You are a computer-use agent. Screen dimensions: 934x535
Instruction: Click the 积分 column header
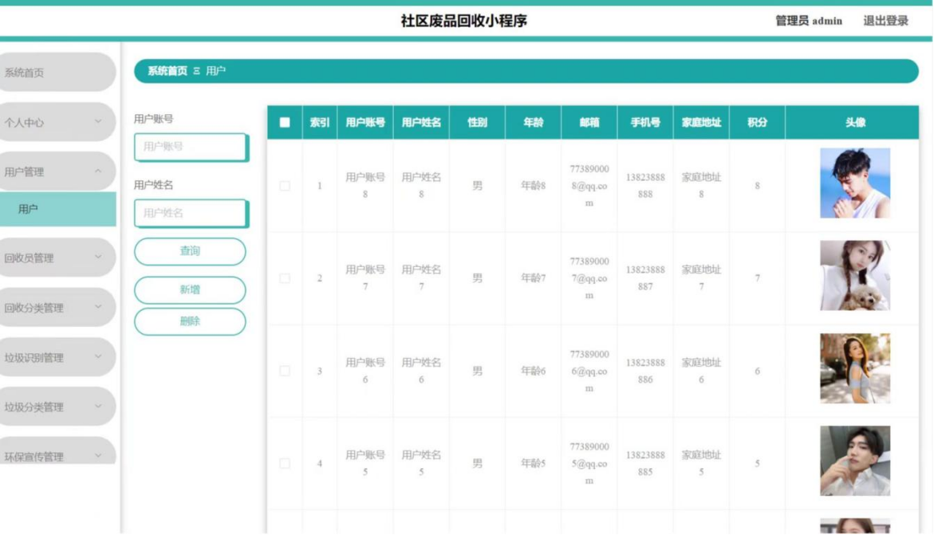757,122
